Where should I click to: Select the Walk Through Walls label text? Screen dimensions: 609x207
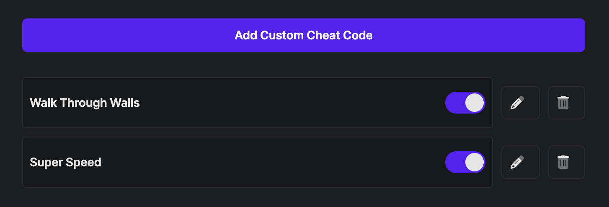click(x=85, y=103)
